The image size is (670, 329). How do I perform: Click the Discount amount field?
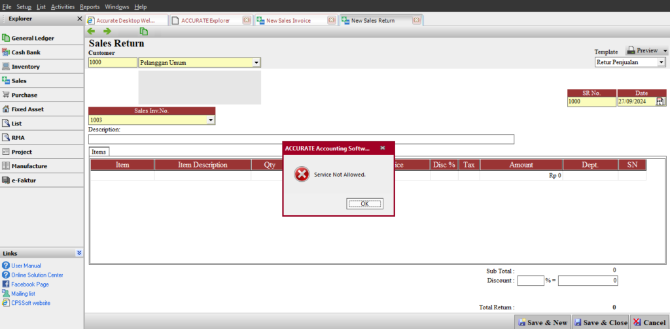point(588,281)
